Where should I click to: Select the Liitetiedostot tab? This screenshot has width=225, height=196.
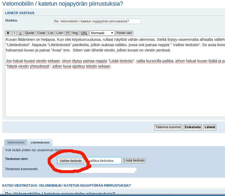point(40,143)
